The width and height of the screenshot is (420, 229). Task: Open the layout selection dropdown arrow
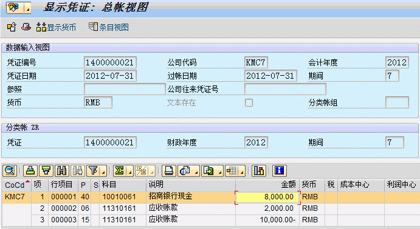point(242,171)
